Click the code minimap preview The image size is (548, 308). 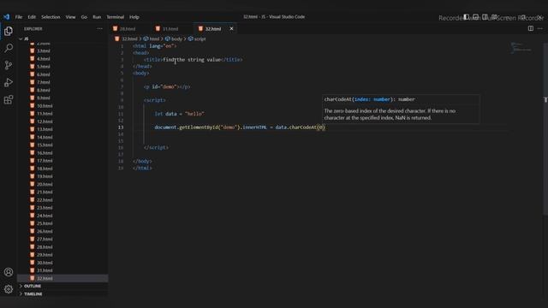[521, 48]
